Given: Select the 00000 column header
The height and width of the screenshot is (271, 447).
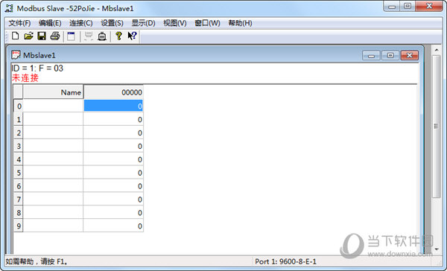Looking at the screenshot, I should 113,92.
